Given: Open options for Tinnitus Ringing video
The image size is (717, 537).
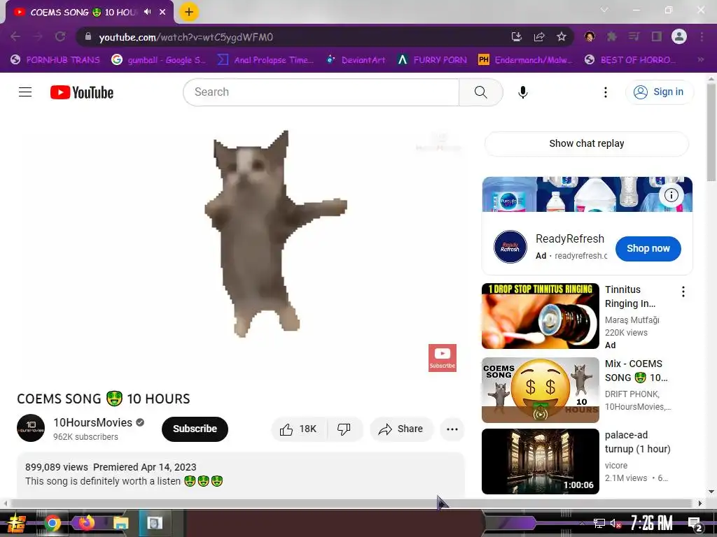Looking at the screenshot, I should [x=683, y=292].
